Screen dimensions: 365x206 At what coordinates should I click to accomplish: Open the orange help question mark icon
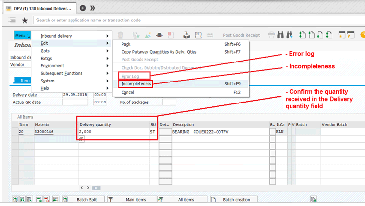(363, 35)
